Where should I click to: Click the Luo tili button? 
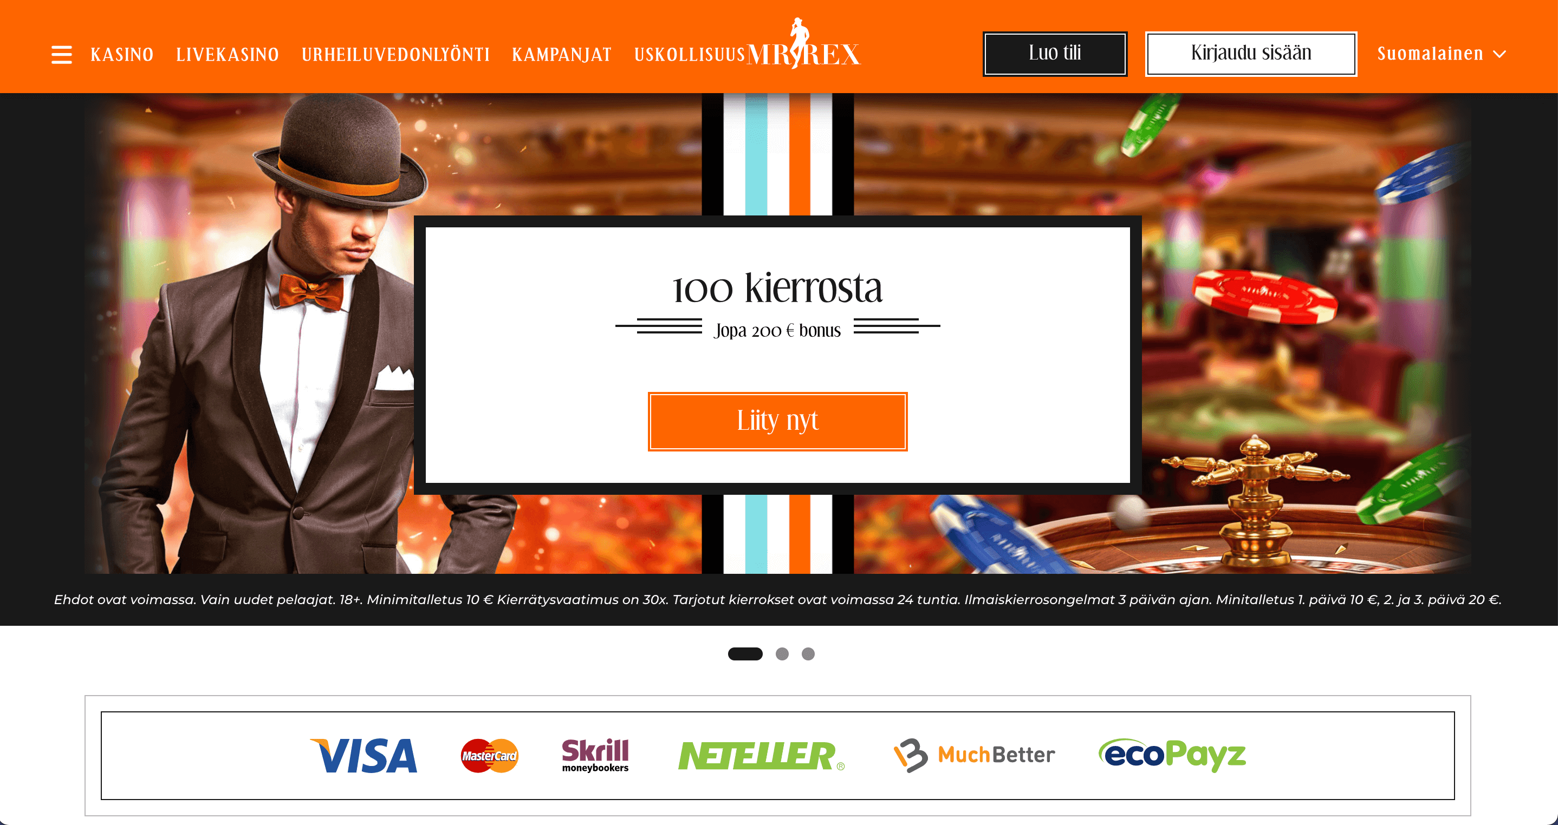coord(1055,54)
